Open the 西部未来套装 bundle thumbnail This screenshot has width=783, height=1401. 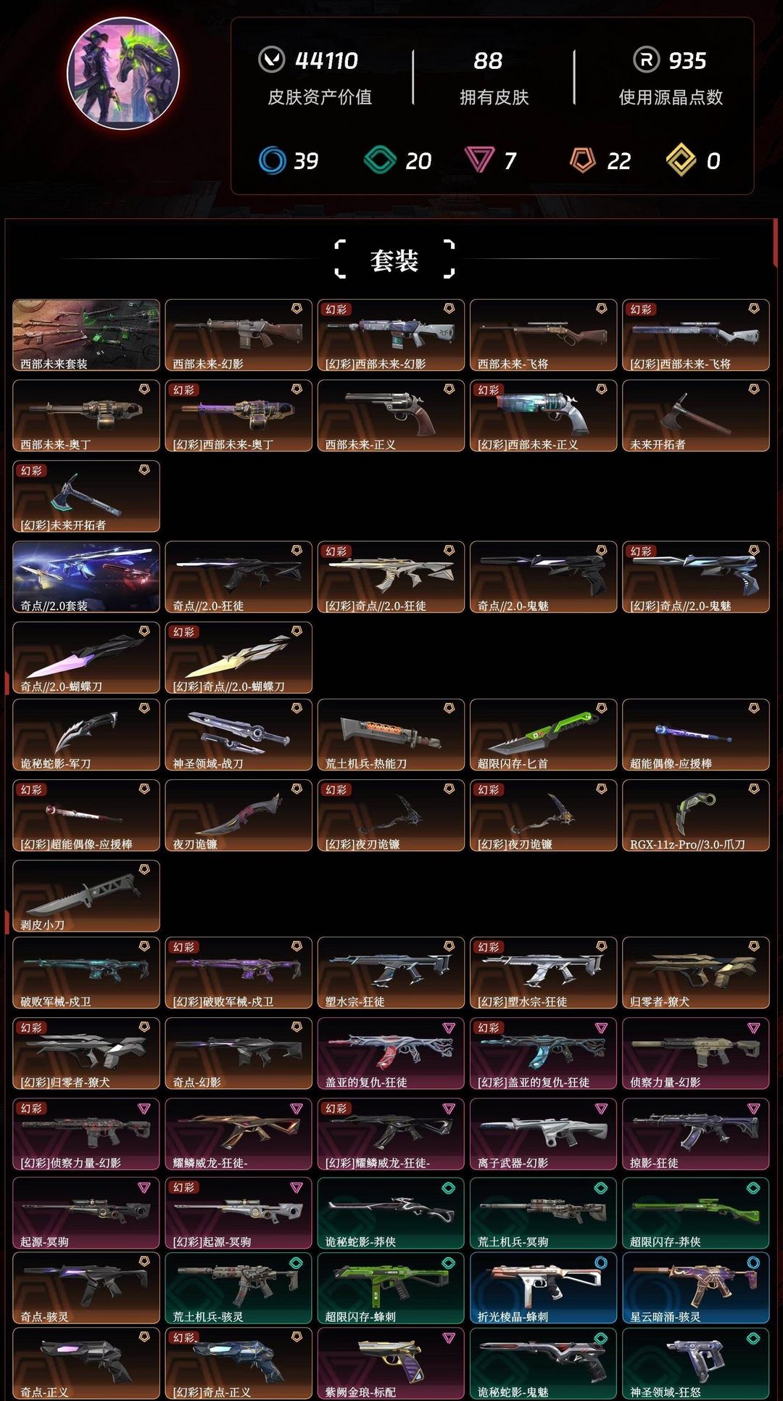tap(86, 335)
